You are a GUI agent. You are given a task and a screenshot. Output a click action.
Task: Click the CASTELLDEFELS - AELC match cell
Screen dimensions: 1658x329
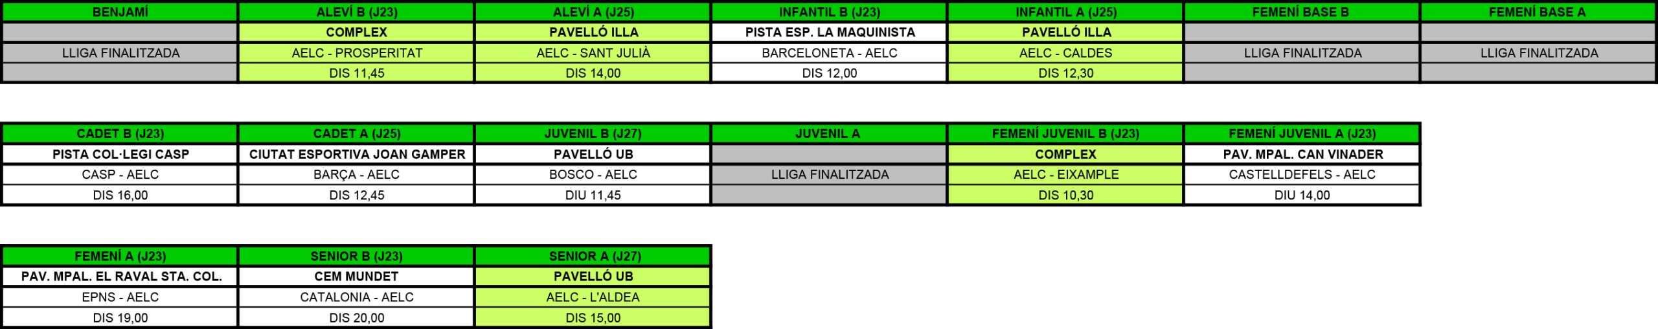(x=1302, y=174)
